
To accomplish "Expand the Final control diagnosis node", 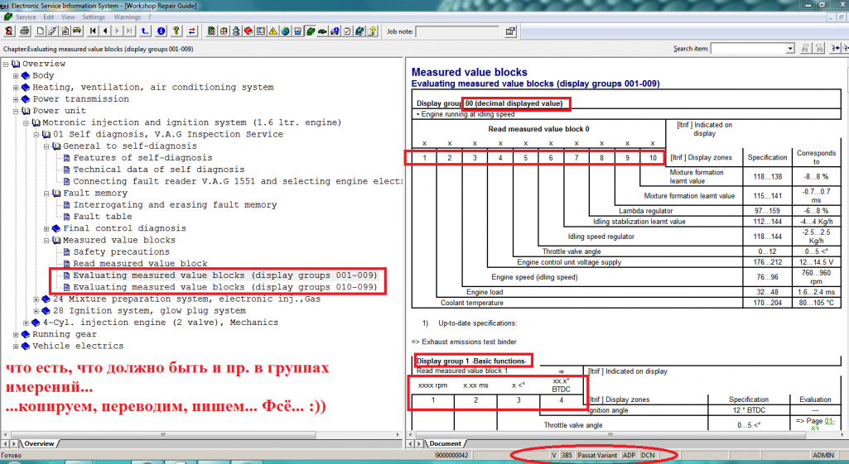I will point(46,228).
